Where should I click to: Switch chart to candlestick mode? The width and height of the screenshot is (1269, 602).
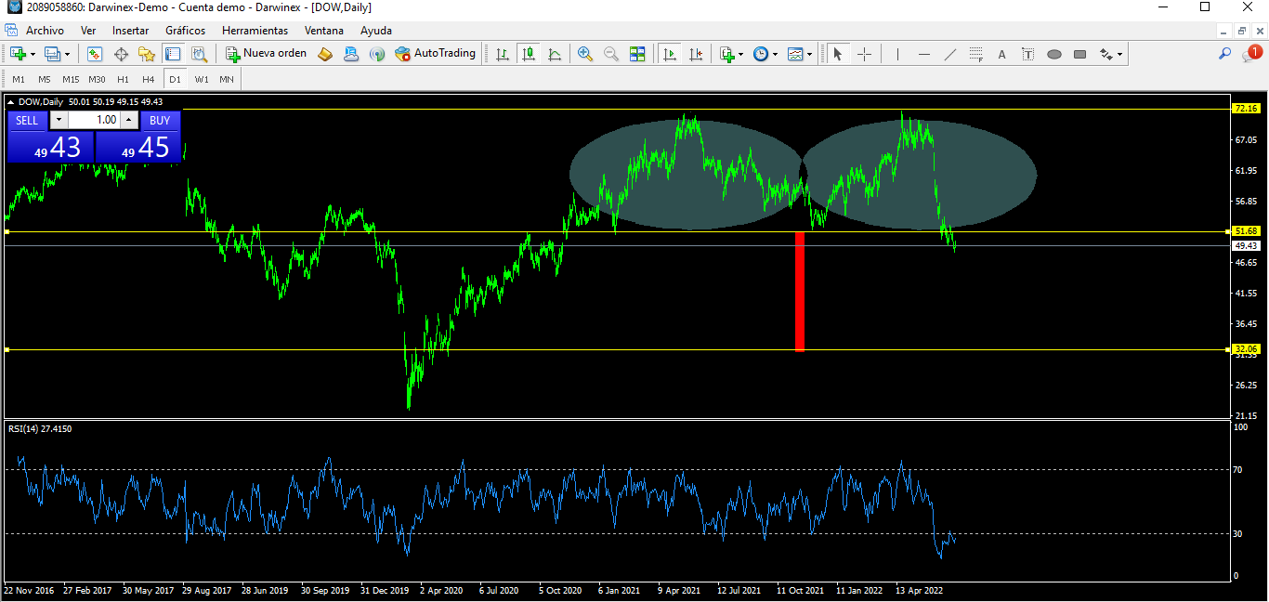pyautogui.click(x=529, y=54)
